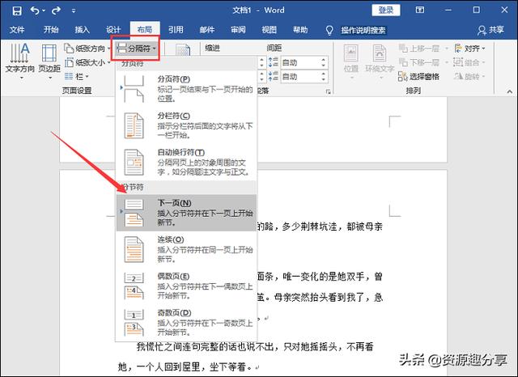The height and width of the screenshot is (377, 518).
Task: Switch to the 插入 tab
Action: click(82, 30)
